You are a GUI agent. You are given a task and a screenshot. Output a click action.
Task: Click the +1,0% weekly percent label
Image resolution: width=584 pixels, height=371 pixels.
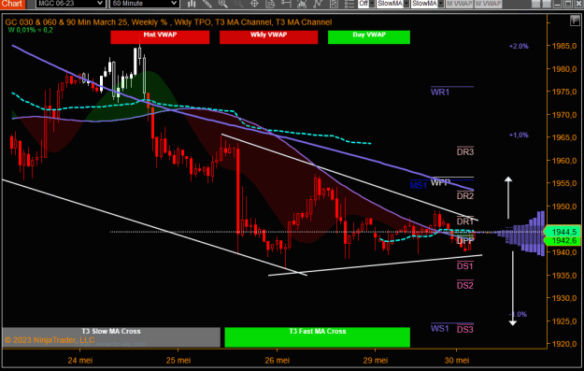coord(519,135)
